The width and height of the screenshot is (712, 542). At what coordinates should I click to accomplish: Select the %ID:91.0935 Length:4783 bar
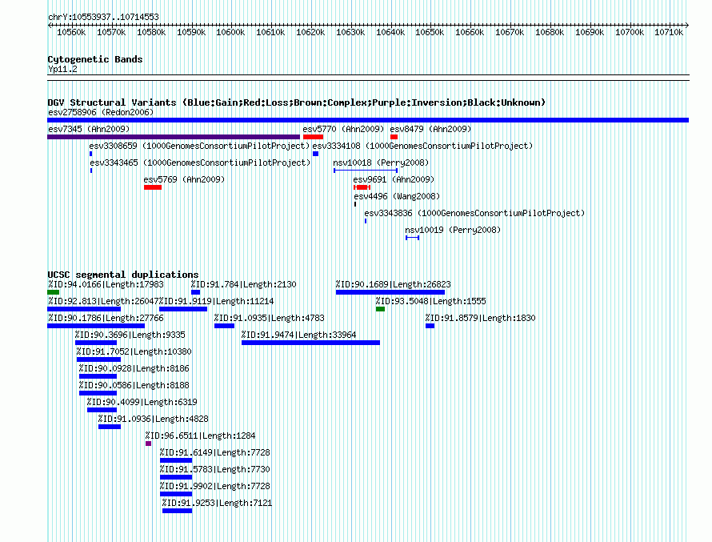[224, 326]
